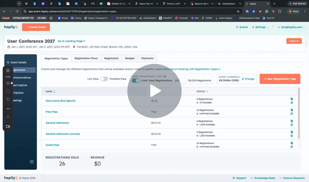Click the hash icon in the recorder toolbar

point(8,117)
